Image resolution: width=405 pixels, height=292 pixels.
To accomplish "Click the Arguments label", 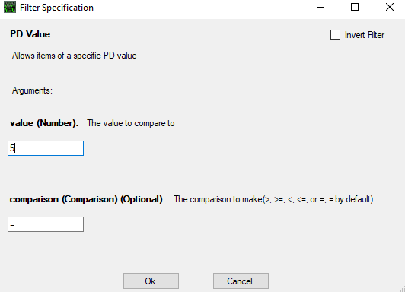I will (32, 90).
